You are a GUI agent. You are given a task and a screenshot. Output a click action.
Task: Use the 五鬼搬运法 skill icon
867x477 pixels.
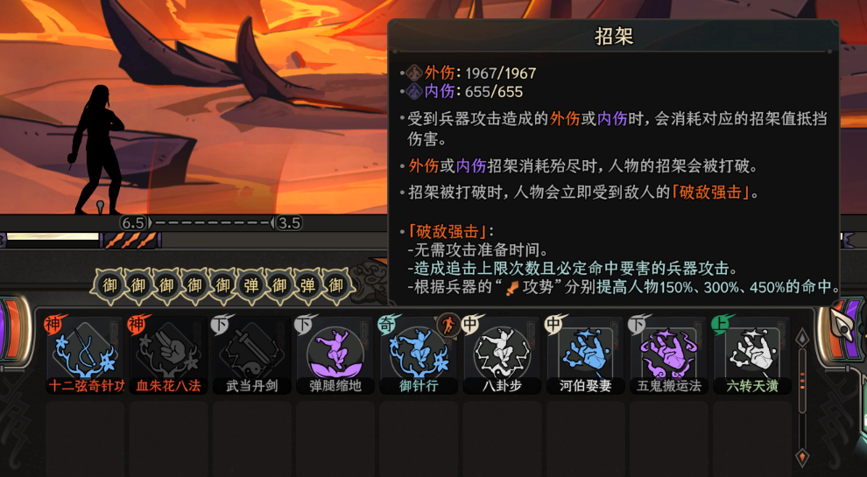click(669, 354)
